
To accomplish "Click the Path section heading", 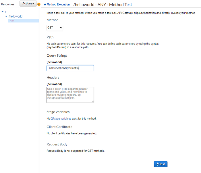I will pos(50,37).
